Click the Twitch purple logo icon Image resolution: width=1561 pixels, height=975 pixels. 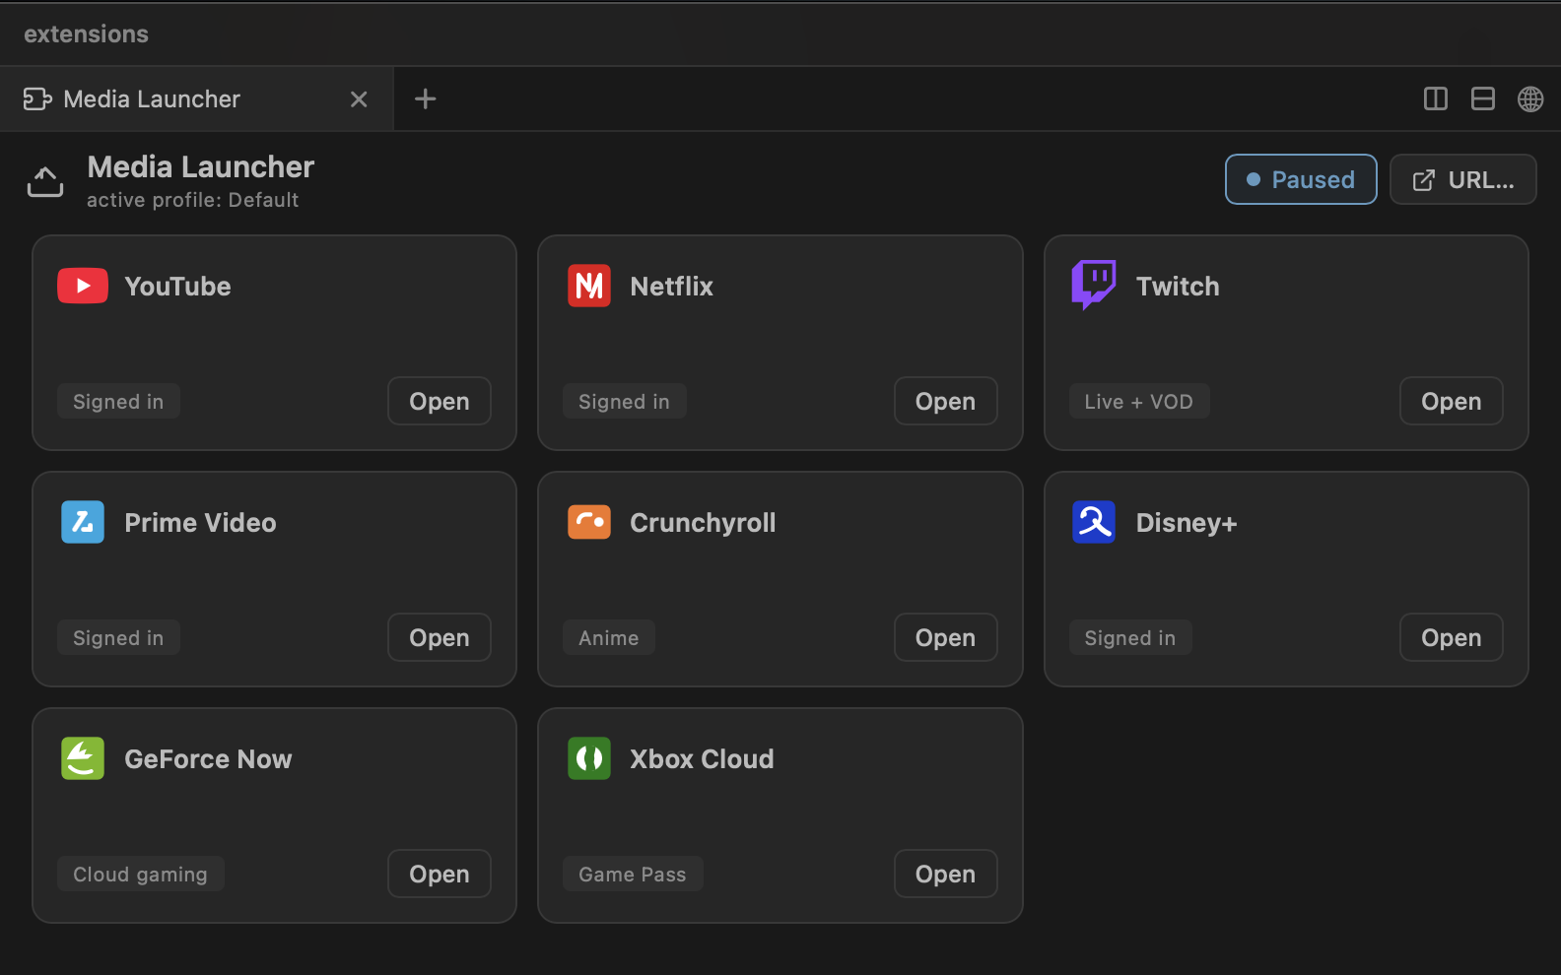1094,285
